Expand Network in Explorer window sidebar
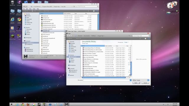The width and height of the screenshot is (189, 106). pos(27,48)
